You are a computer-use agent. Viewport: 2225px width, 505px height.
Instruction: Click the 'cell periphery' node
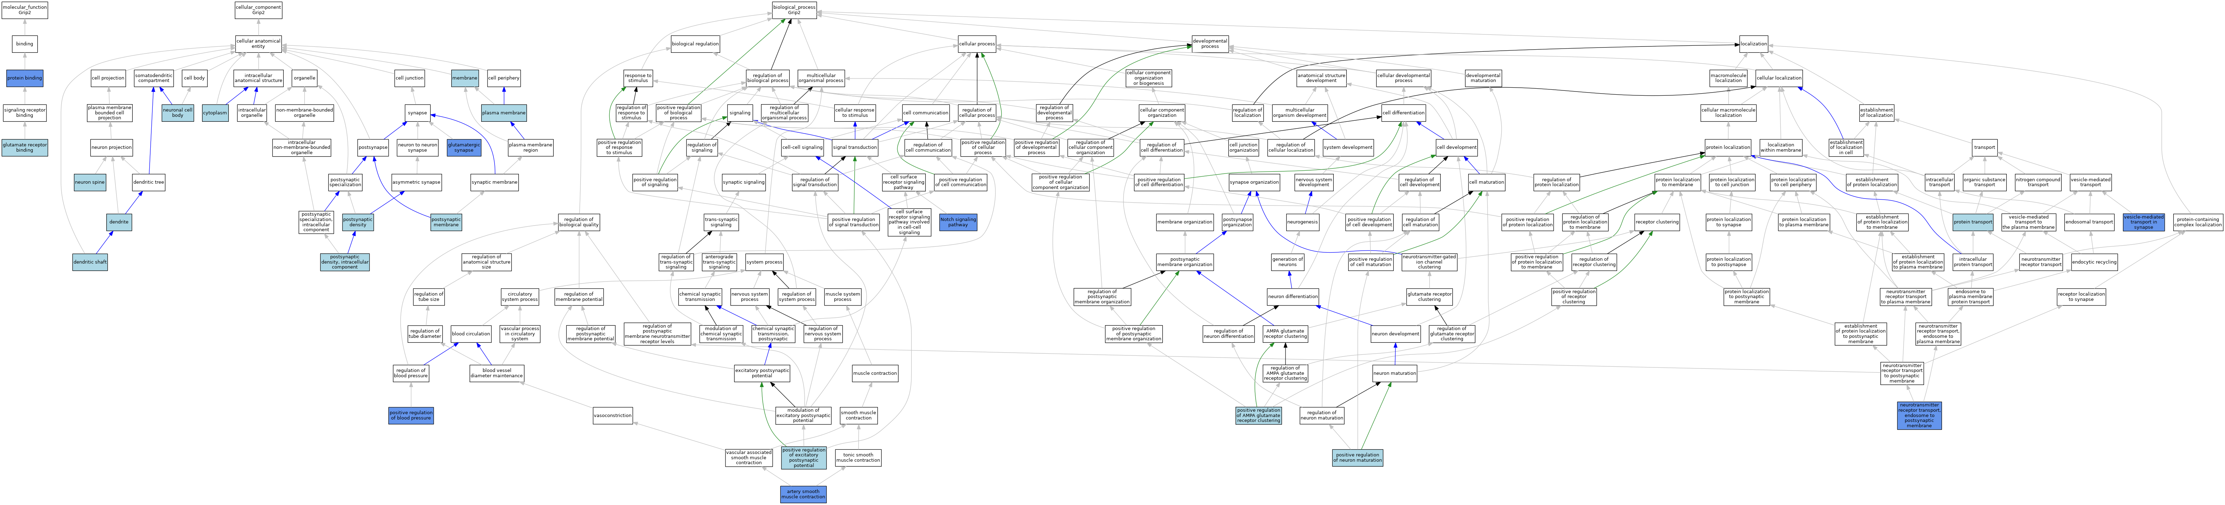(504, 78)
